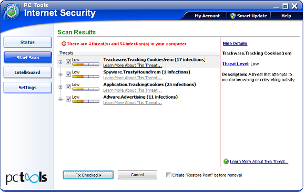Open the Settings section

27,88
